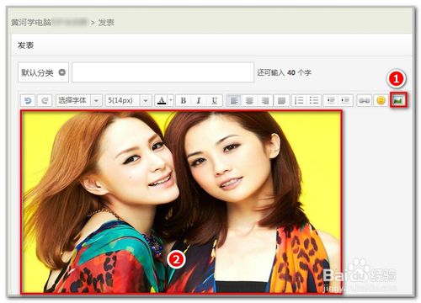Click the undo icon in the editor toolbar
This screenshot has width=421, height=303.
tap(28, 100)
